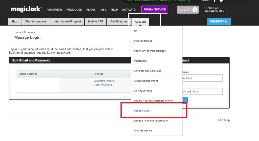Open Manage Payment Information menu item
The height and width of the screenshot is (141, 259).
[151, 121]
